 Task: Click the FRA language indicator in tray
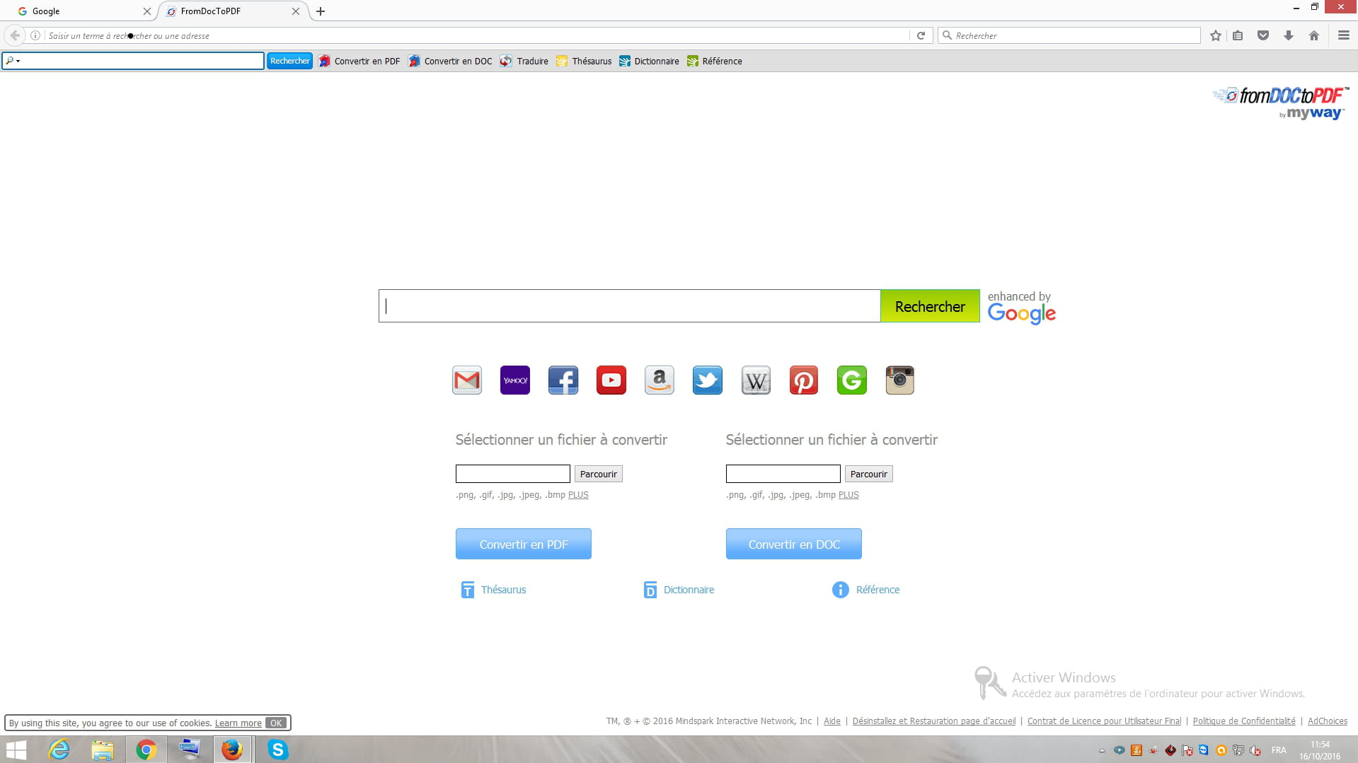tap(1279, 750)
